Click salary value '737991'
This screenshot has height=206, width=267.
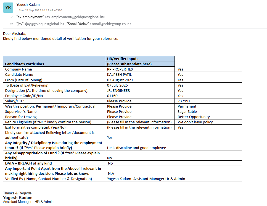[184, 101]
